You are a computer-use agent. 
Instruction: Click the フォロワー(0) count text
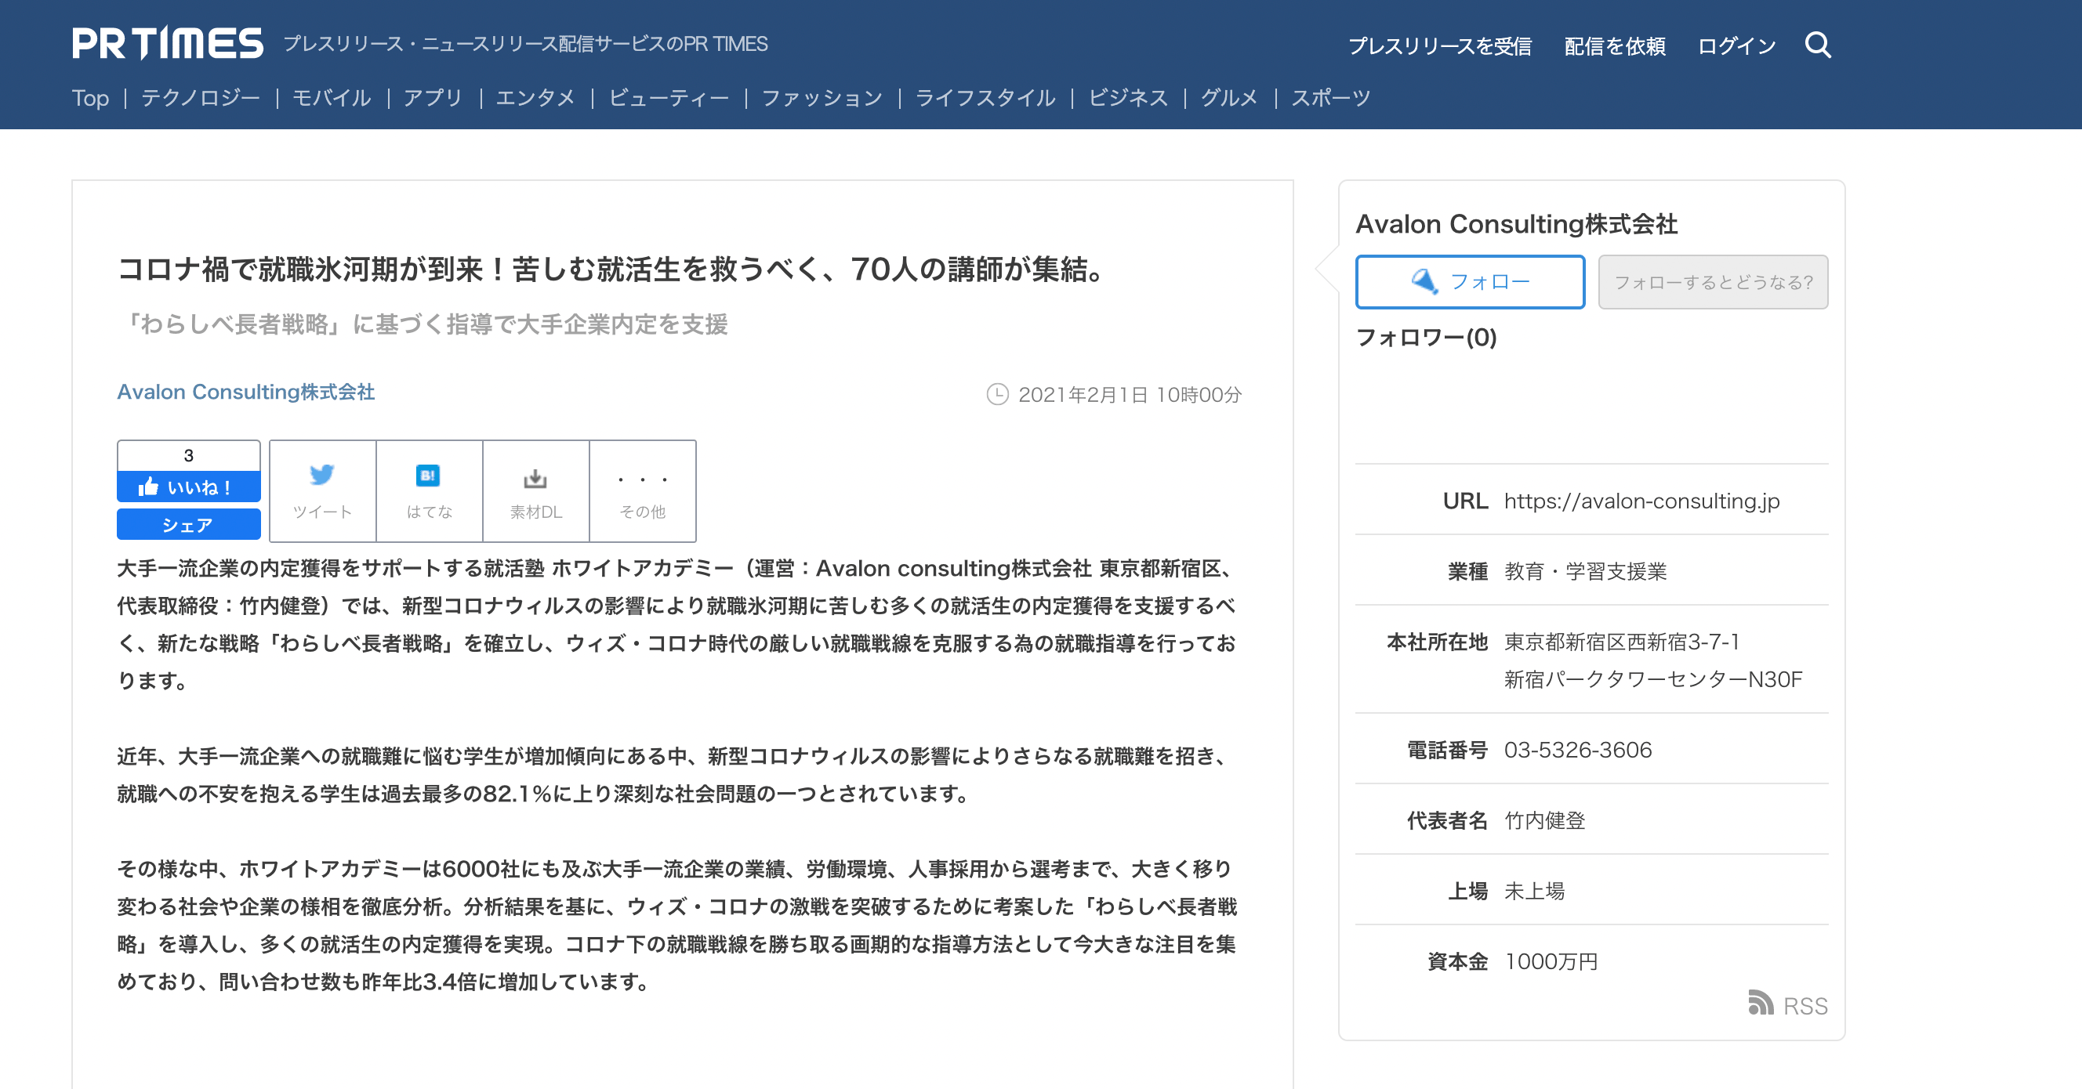pyautogui.click(x=1427, y=337)
